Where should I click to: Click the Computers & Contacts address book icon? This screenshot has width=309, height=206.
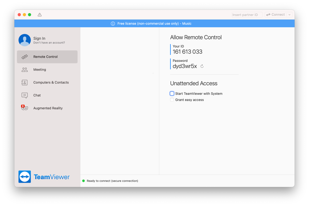pos(24,83)
